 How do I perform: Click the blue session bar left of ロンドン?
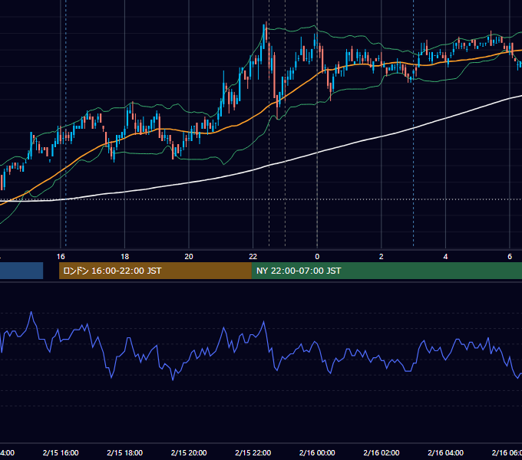click(21, 271)
